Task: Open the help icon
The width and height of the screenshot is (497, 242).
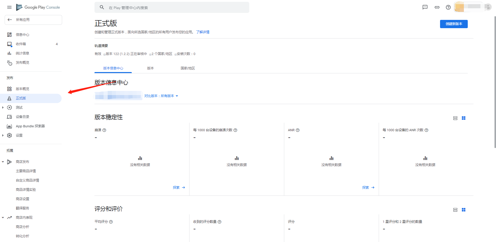Action: (448, 7)
